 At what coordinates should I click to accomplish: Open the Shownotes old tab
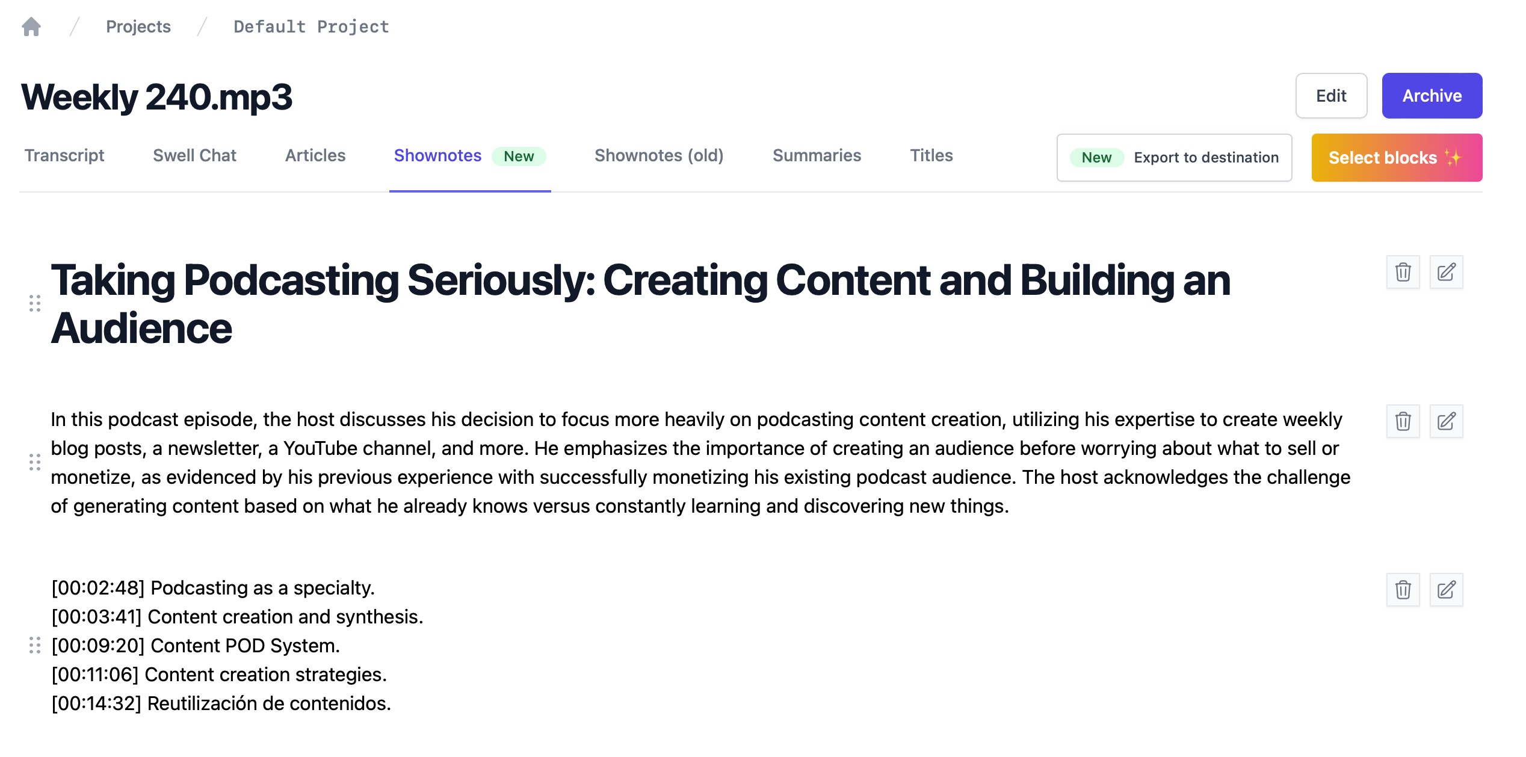659,155
